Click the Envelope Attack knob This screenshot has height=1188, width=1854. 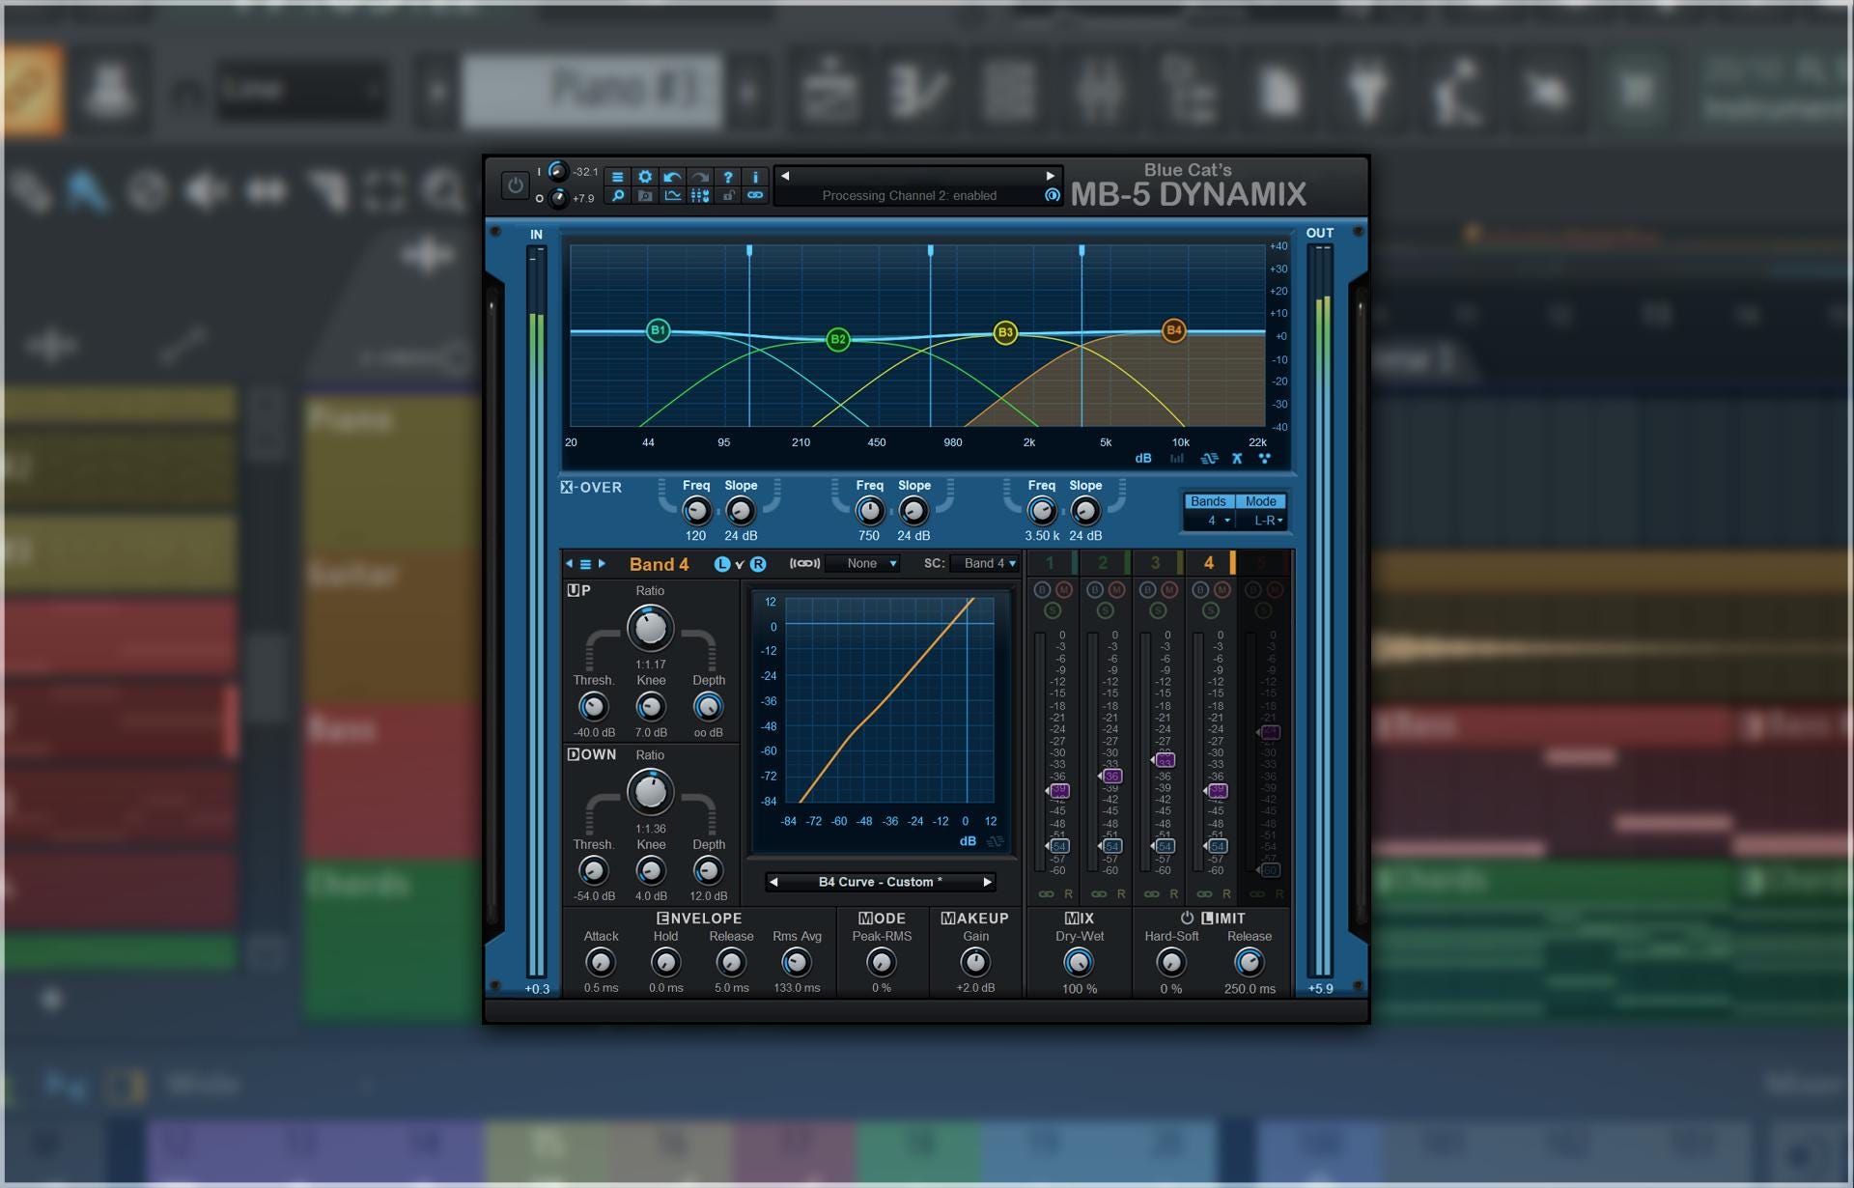coord(600,962)
